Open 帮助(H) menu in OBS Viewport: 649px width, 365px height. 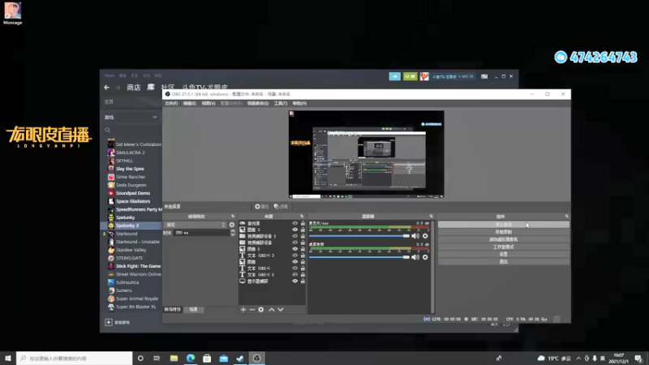[299, 104]
